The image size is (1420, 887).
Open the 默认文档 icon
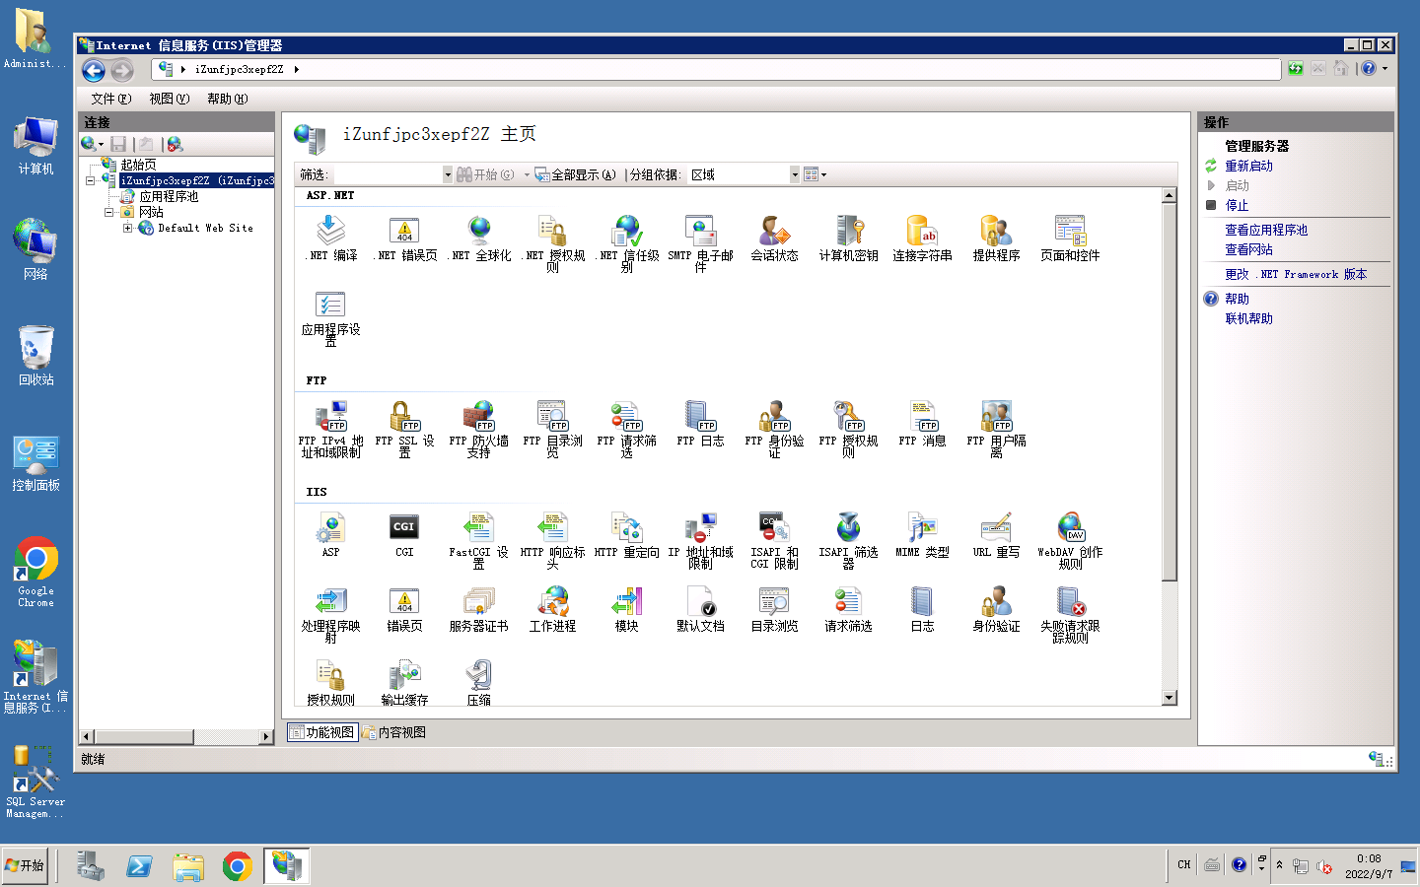pos(700,609)
